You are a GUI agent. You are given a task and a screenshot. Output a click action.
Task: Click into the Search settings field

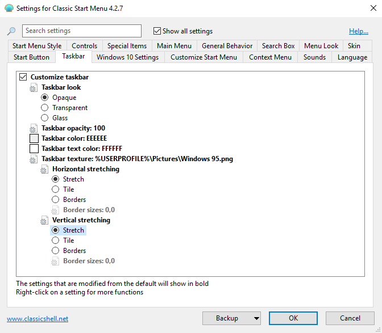81,31
